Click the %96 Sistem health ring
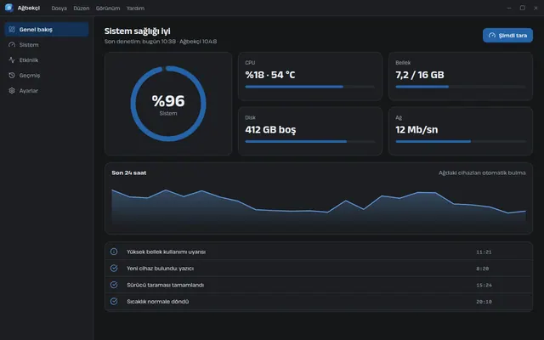This screenshot has width=544, height=340. [168, 104]
